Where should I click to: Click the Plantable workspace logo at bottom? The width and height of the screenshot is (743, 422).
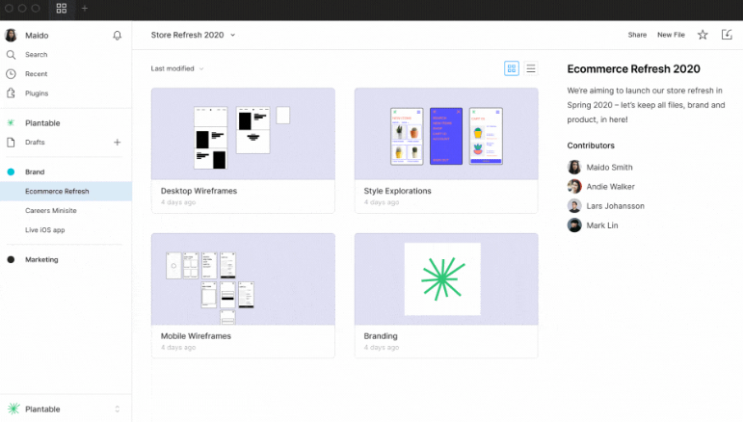click(x=13, y=409)
